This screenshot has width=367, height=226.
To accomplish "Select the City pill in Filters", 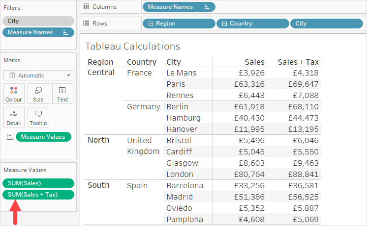I will point(38,21).
